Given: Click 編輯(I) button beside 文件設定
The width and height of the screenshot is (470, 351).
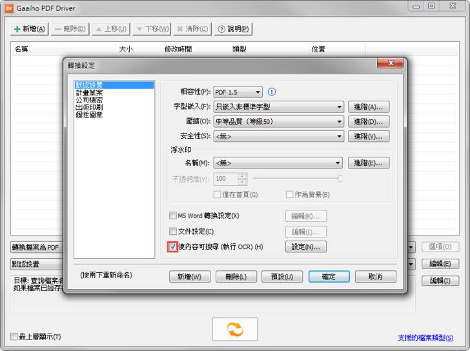Looking at the screenshot, I should (306, 232).
